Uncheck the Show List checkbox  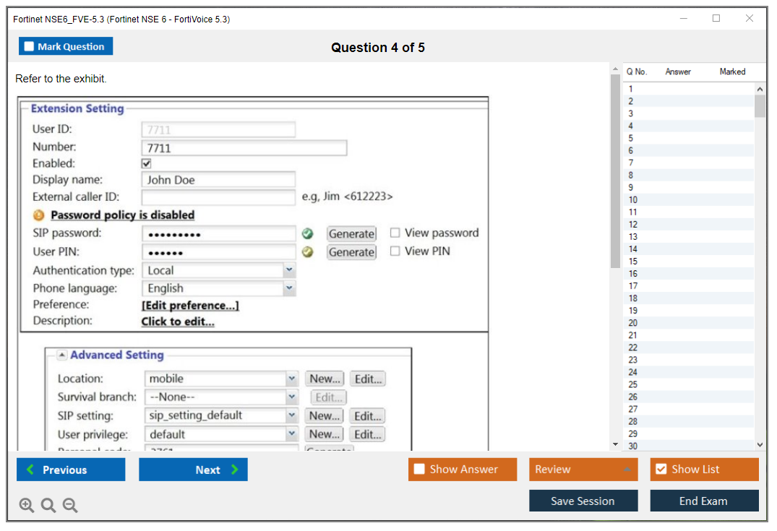point(661,470)
